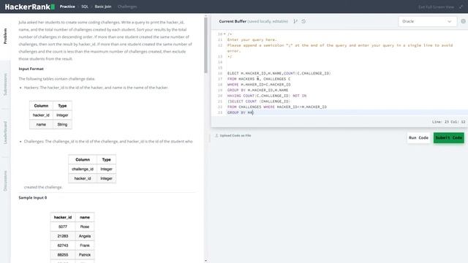
Task: Click the problem panel vertical scrollbar
Action: click(205, 45)
